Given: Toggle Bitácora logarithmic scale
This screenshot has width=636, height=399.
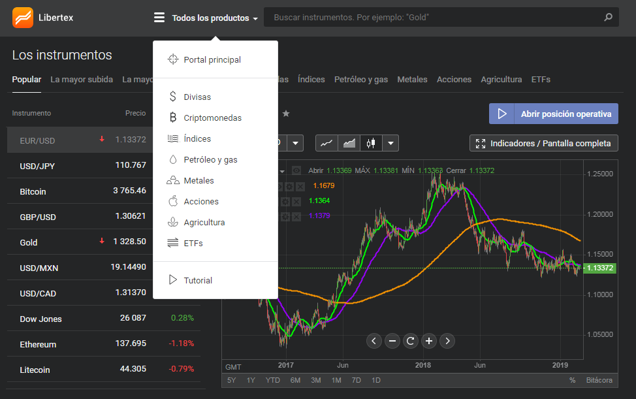Looking at the screenshot, I should 599,380.
